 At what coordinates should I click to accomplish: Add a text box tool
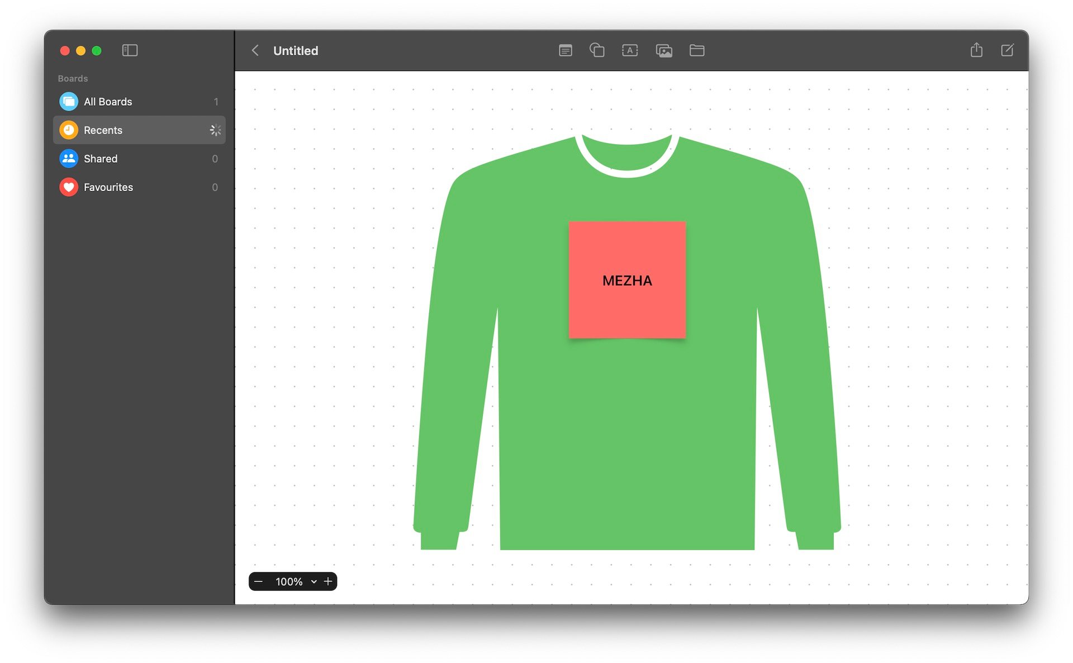click(x=630, y=50)
